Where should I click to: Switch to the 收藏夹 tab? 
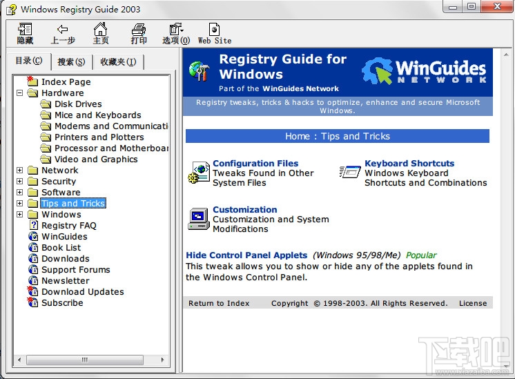point(118,61)
